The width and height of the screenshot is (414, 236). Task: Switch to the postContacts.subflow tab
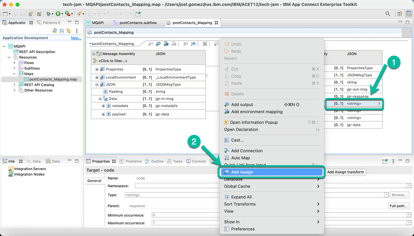pyautogui.click(x=137, y=22)
